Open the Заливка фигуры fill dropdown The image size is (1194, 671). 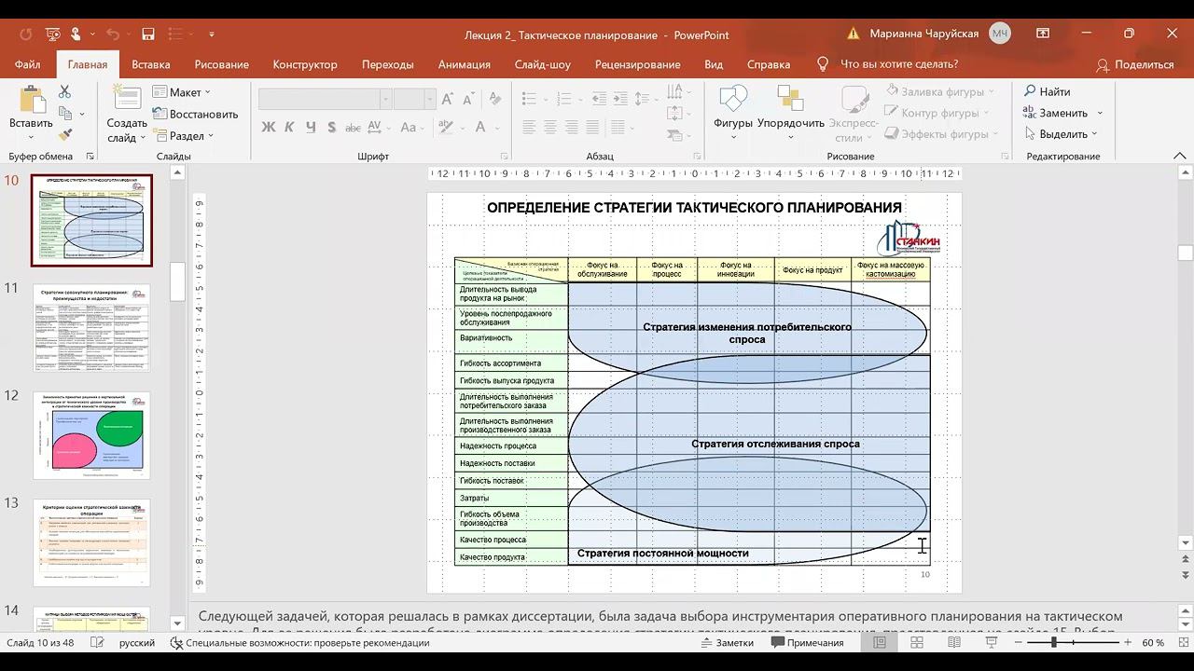(x=940, y=91)
